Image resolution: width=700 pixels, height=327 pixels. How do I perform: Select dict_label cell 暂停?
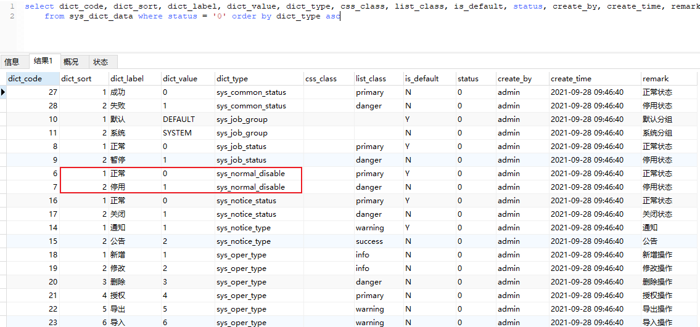pos(135,160)
